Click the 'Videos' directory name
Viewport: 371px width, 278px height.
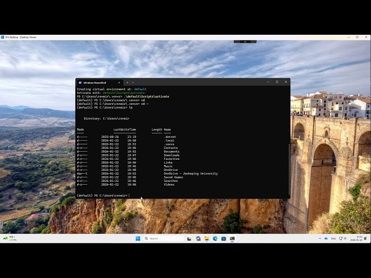[x=169, y=185]
